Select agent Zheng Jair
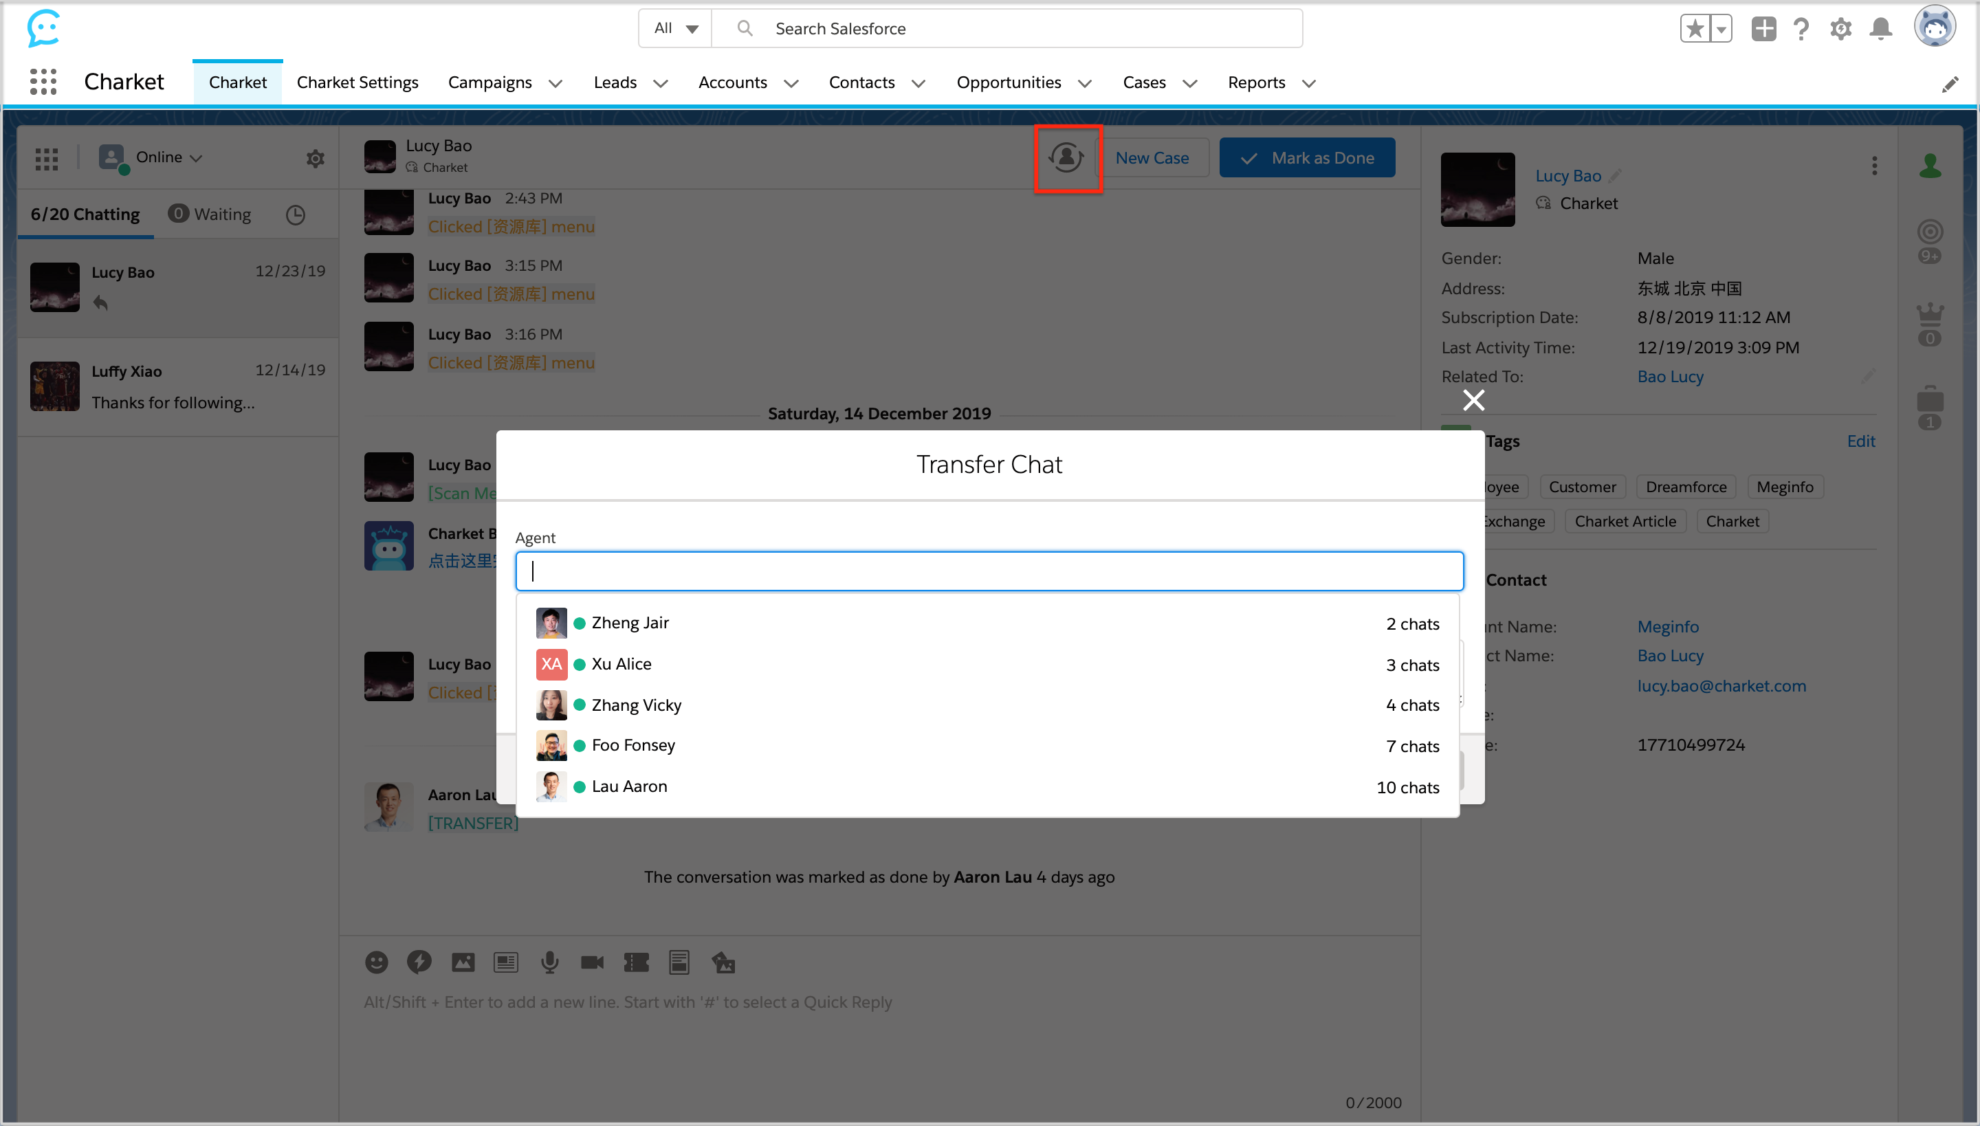The image size is (1980, 1126). pos(987,623)
